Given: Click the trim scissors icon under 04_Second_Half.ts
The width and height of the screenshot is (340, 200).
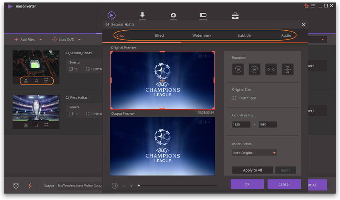Looking at the screenshot, I should click(26, 80).
